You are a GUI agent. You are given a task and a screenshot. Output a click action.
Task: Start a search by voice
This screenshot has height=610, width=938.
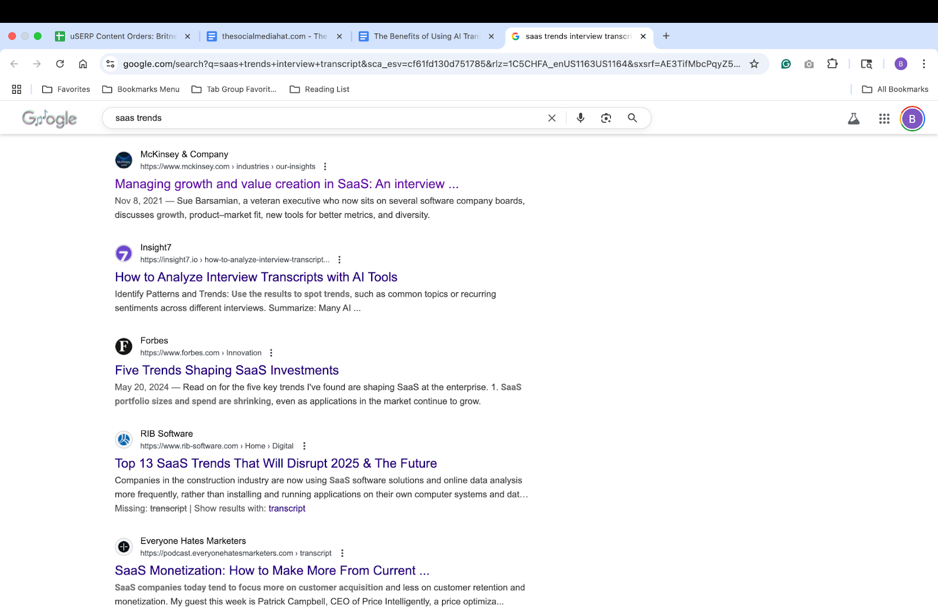[580, 118]
